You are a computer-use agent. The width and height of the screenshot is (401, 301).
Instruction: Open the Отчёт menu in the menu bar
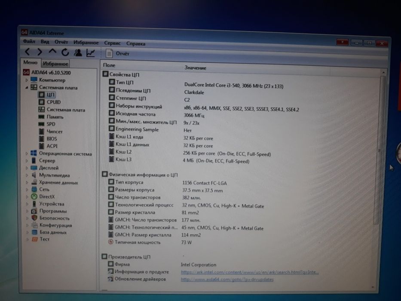click(x=61, y=42)
